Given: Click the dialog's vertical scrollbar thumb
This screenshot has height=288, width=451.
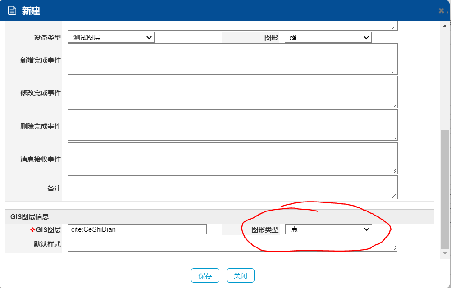Looking at the screenshot, I should [x=445, y=189].
